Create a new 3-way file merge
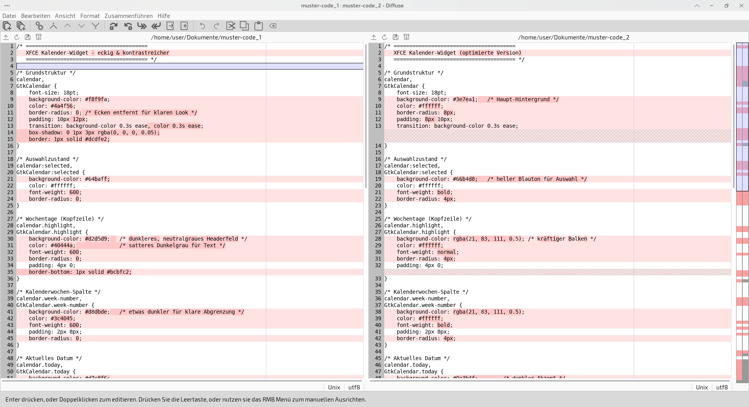The width and height of the screenshot is (749, 407). pyautogui.click(x=21, y=26)
